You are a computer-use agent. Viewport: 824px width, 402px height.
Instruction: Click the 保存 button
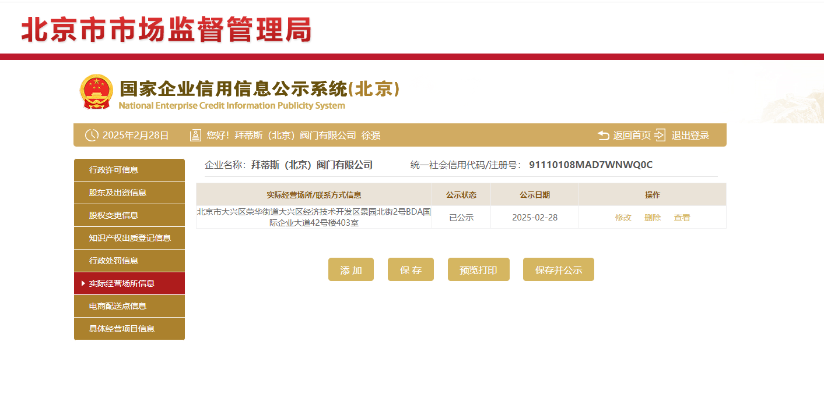[x=411, y=269]
